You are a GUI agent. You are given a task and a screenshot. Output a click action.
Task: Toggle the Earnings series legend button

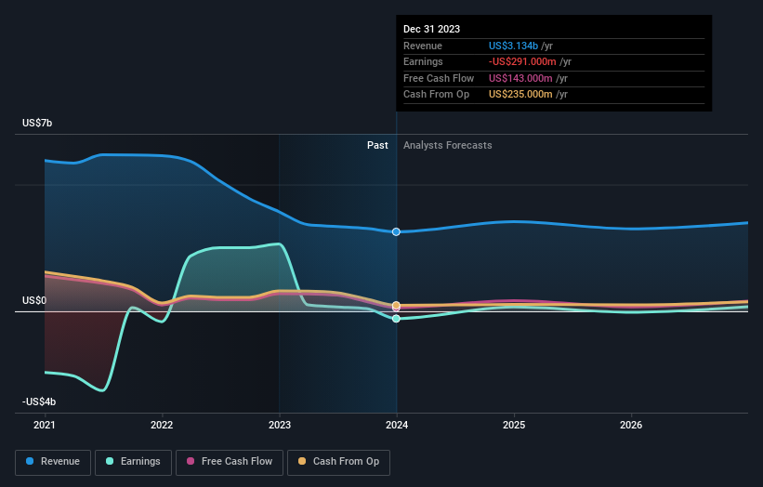(x=133, y=462)
